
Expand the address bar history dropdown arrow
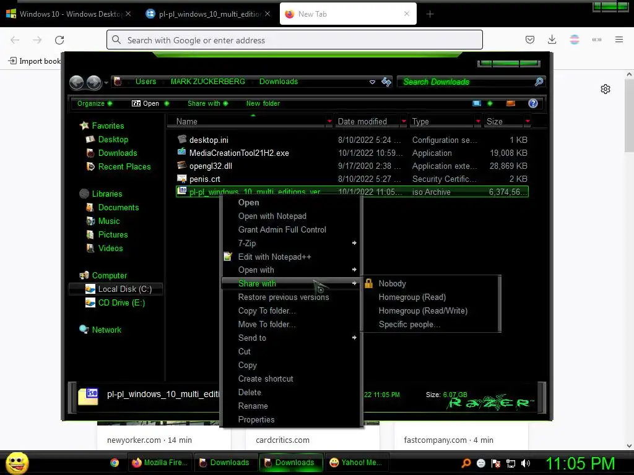pos(372,82)
